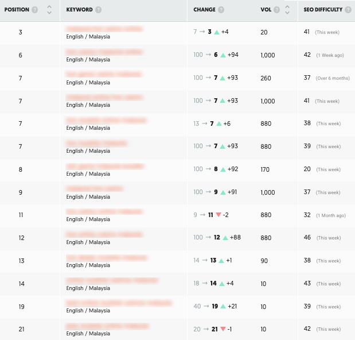Viewport: 355px width, 340px height.
Task: Open the blurred keyword in position 6 row
Action: [x=104, y=52]
